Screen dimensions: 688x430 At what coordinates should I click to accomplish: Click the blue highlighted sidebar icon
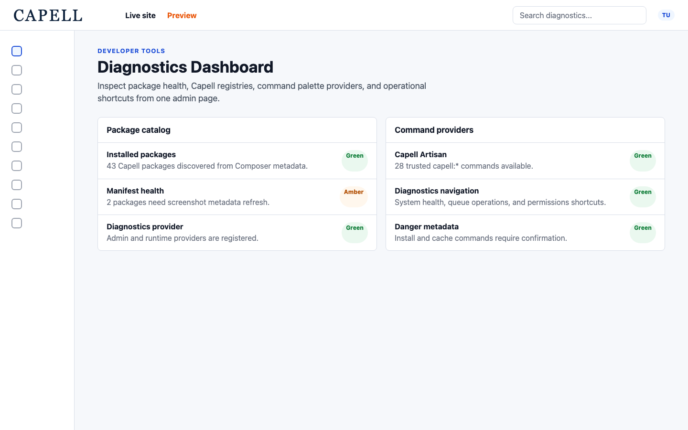[x=17, y=51]
